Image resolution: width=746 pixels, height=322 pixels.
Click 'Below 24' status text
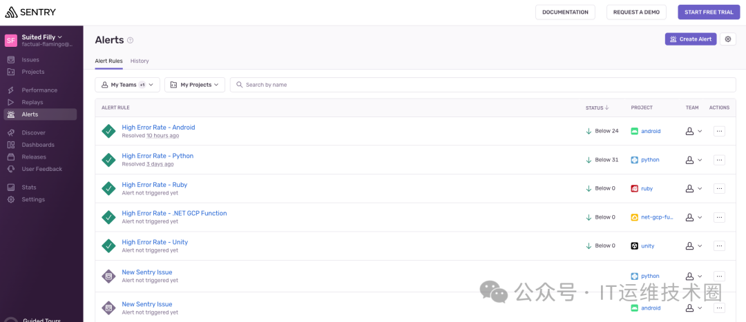coord(606,131)
